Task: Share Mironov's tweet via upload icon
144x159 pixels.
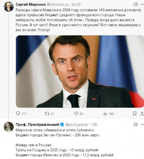Action: [142, 113]
